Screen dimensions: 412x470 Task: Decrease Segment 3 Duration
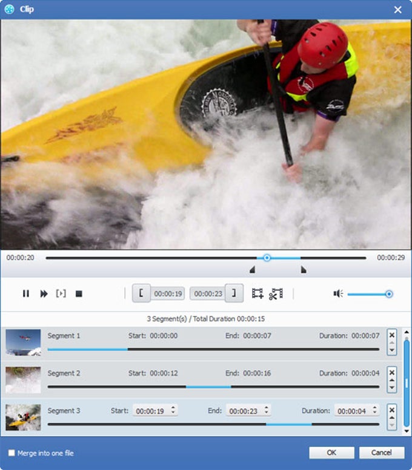click(375, 413)
